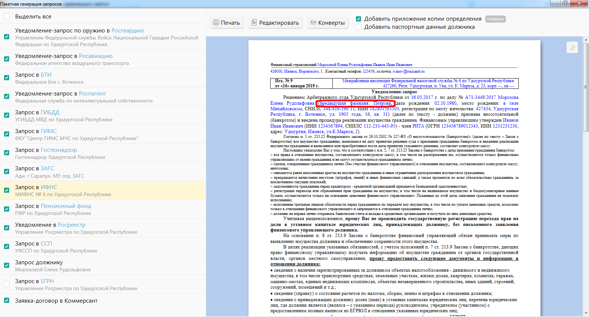This screenshot has height=317, width=589.
Task: Open the Росавиацию link
Action: coord(96,56)
